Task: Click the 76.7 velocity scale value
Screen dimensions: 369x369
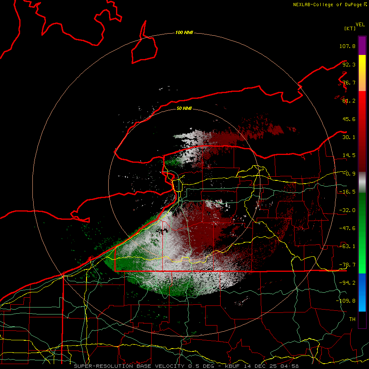Action: [x=349, y=82]
